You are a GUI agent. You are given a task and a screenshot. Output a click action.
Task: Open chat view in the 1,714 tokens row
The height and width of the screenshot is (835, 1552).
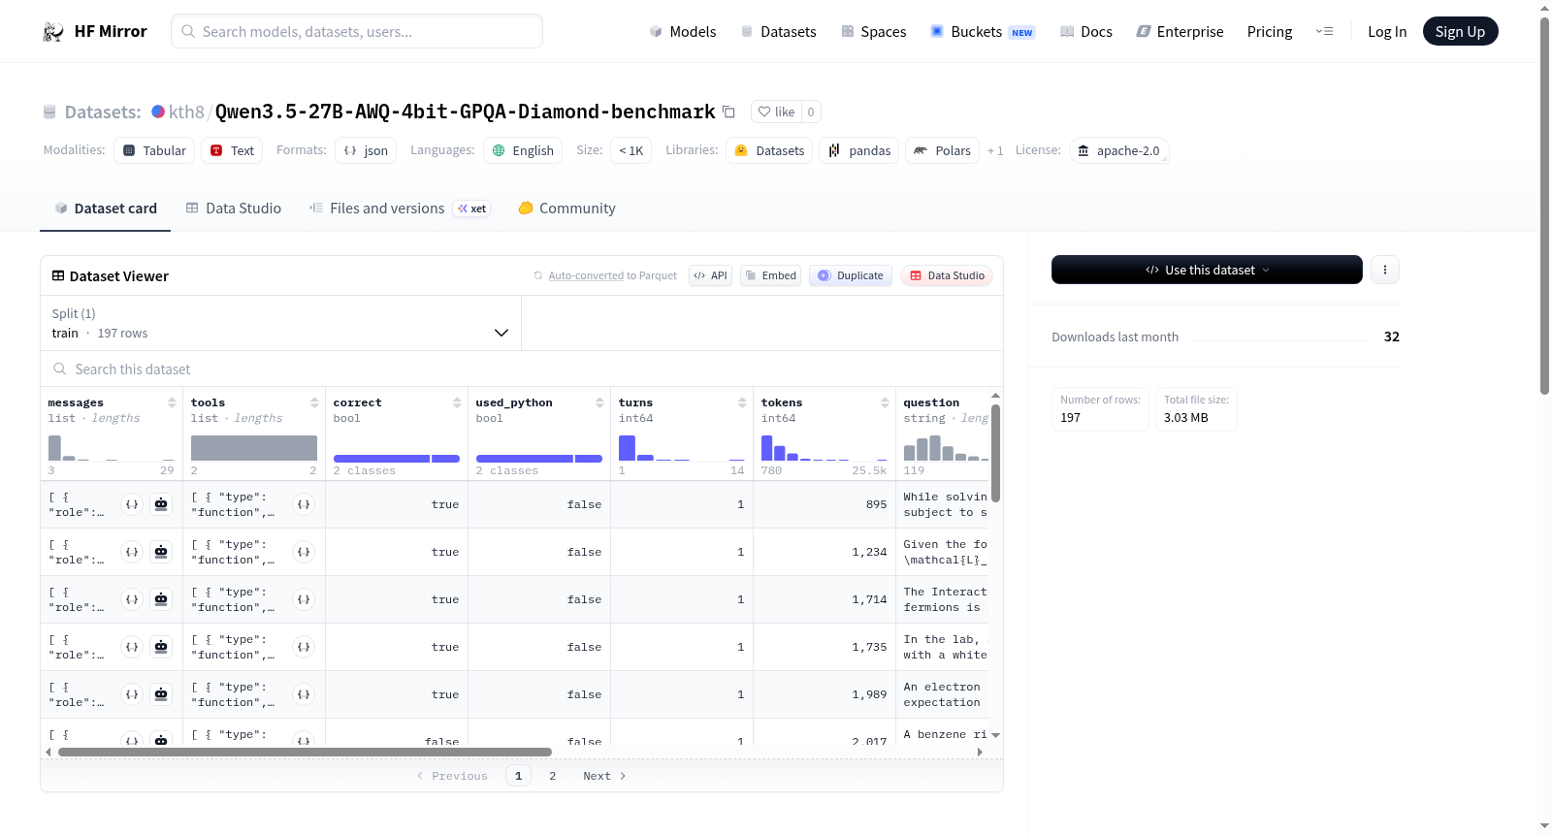point(161,599)
